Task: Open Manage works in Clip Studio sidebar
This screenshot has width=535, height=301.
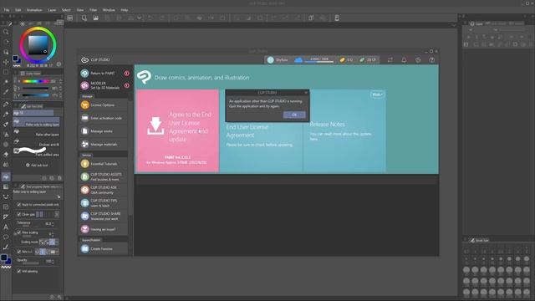Action: [x=104, y=131]
